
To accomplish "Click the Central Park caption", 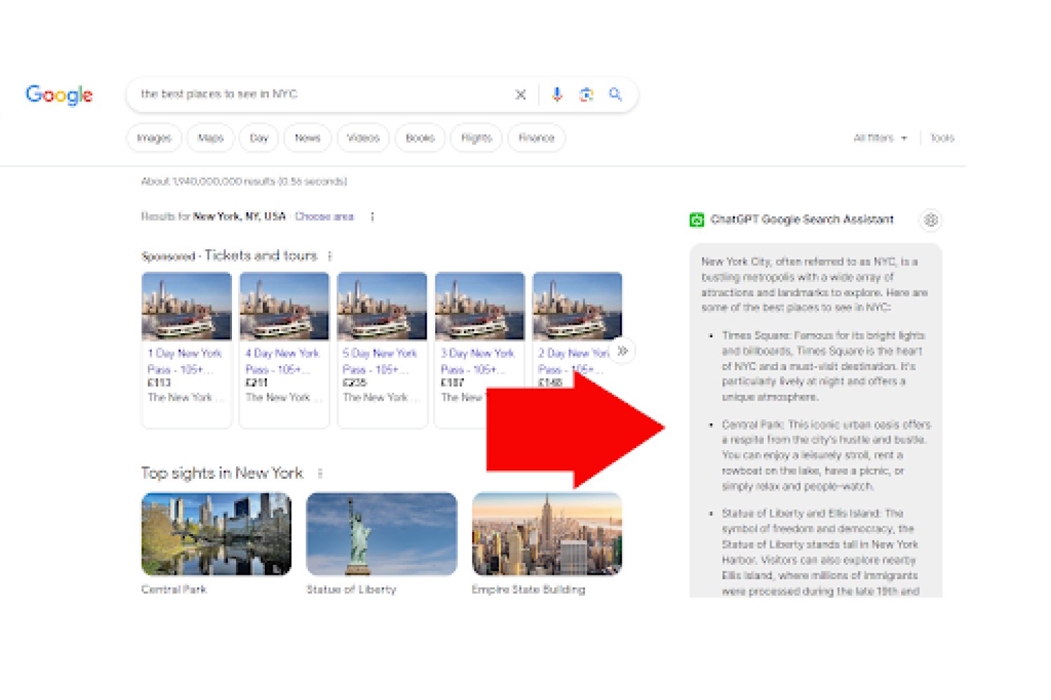I will pyautogui.click(x=174, y=589).
